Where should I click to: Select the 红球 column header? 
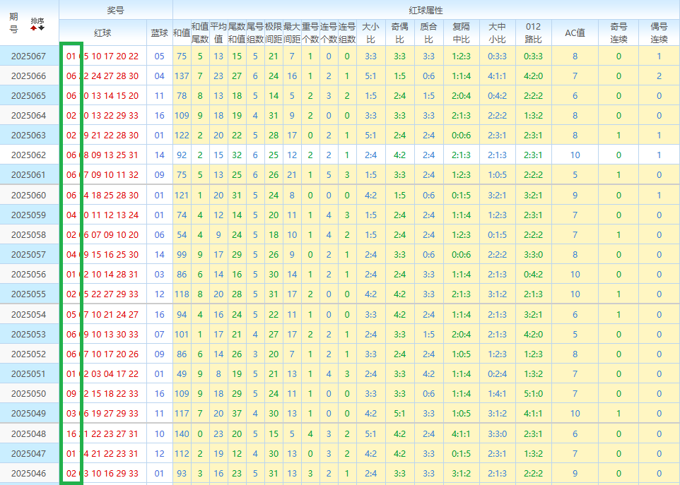[102, 33]
